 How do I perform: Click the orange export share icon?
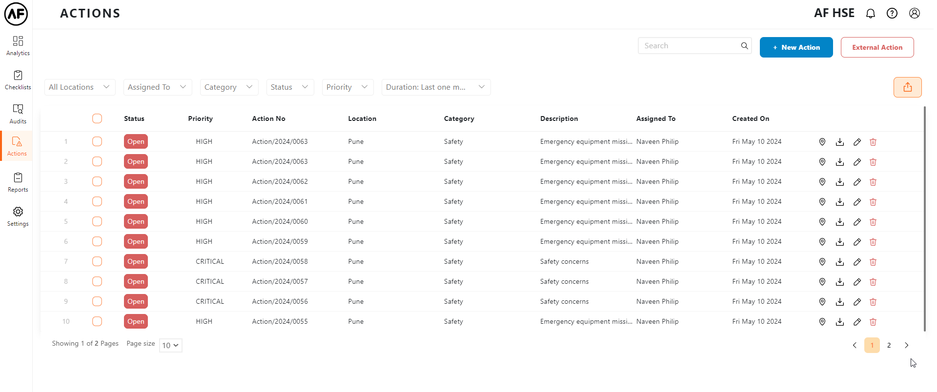(907, 87)
